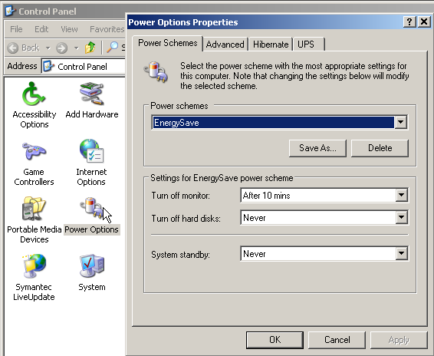Open Add Hardware icon in Control Panel
Image resolution: width=434 pixels, height=356 pixels.
click(91, 94)
